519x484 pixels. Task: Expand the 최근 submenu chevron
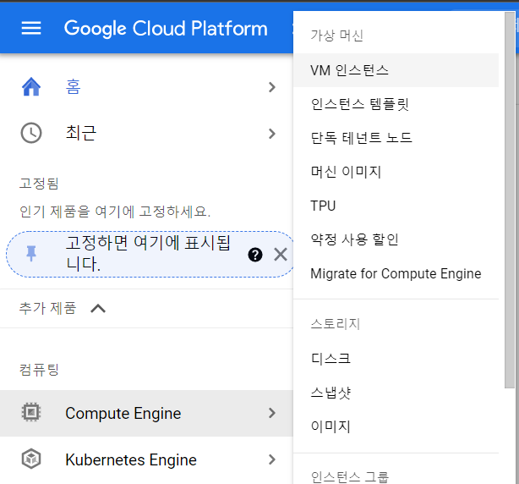coord(271,134)
